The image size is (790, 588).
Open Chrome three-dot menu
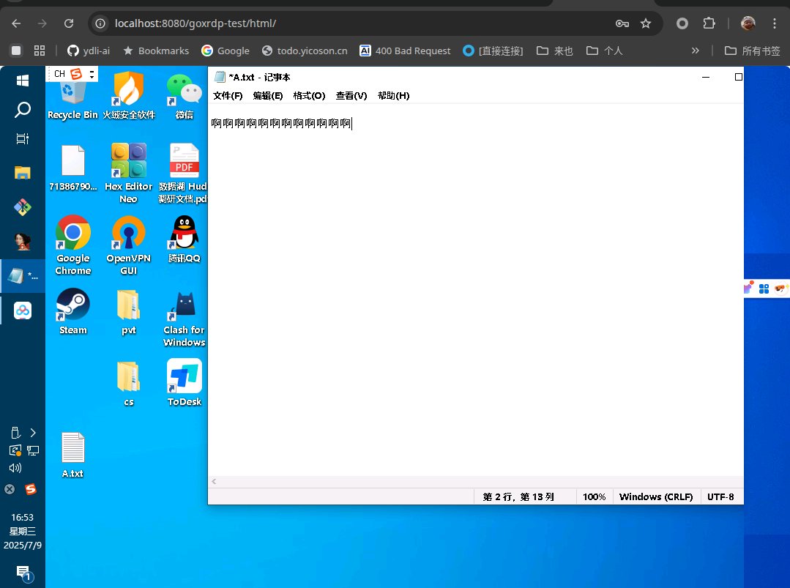tap(775, 23)
